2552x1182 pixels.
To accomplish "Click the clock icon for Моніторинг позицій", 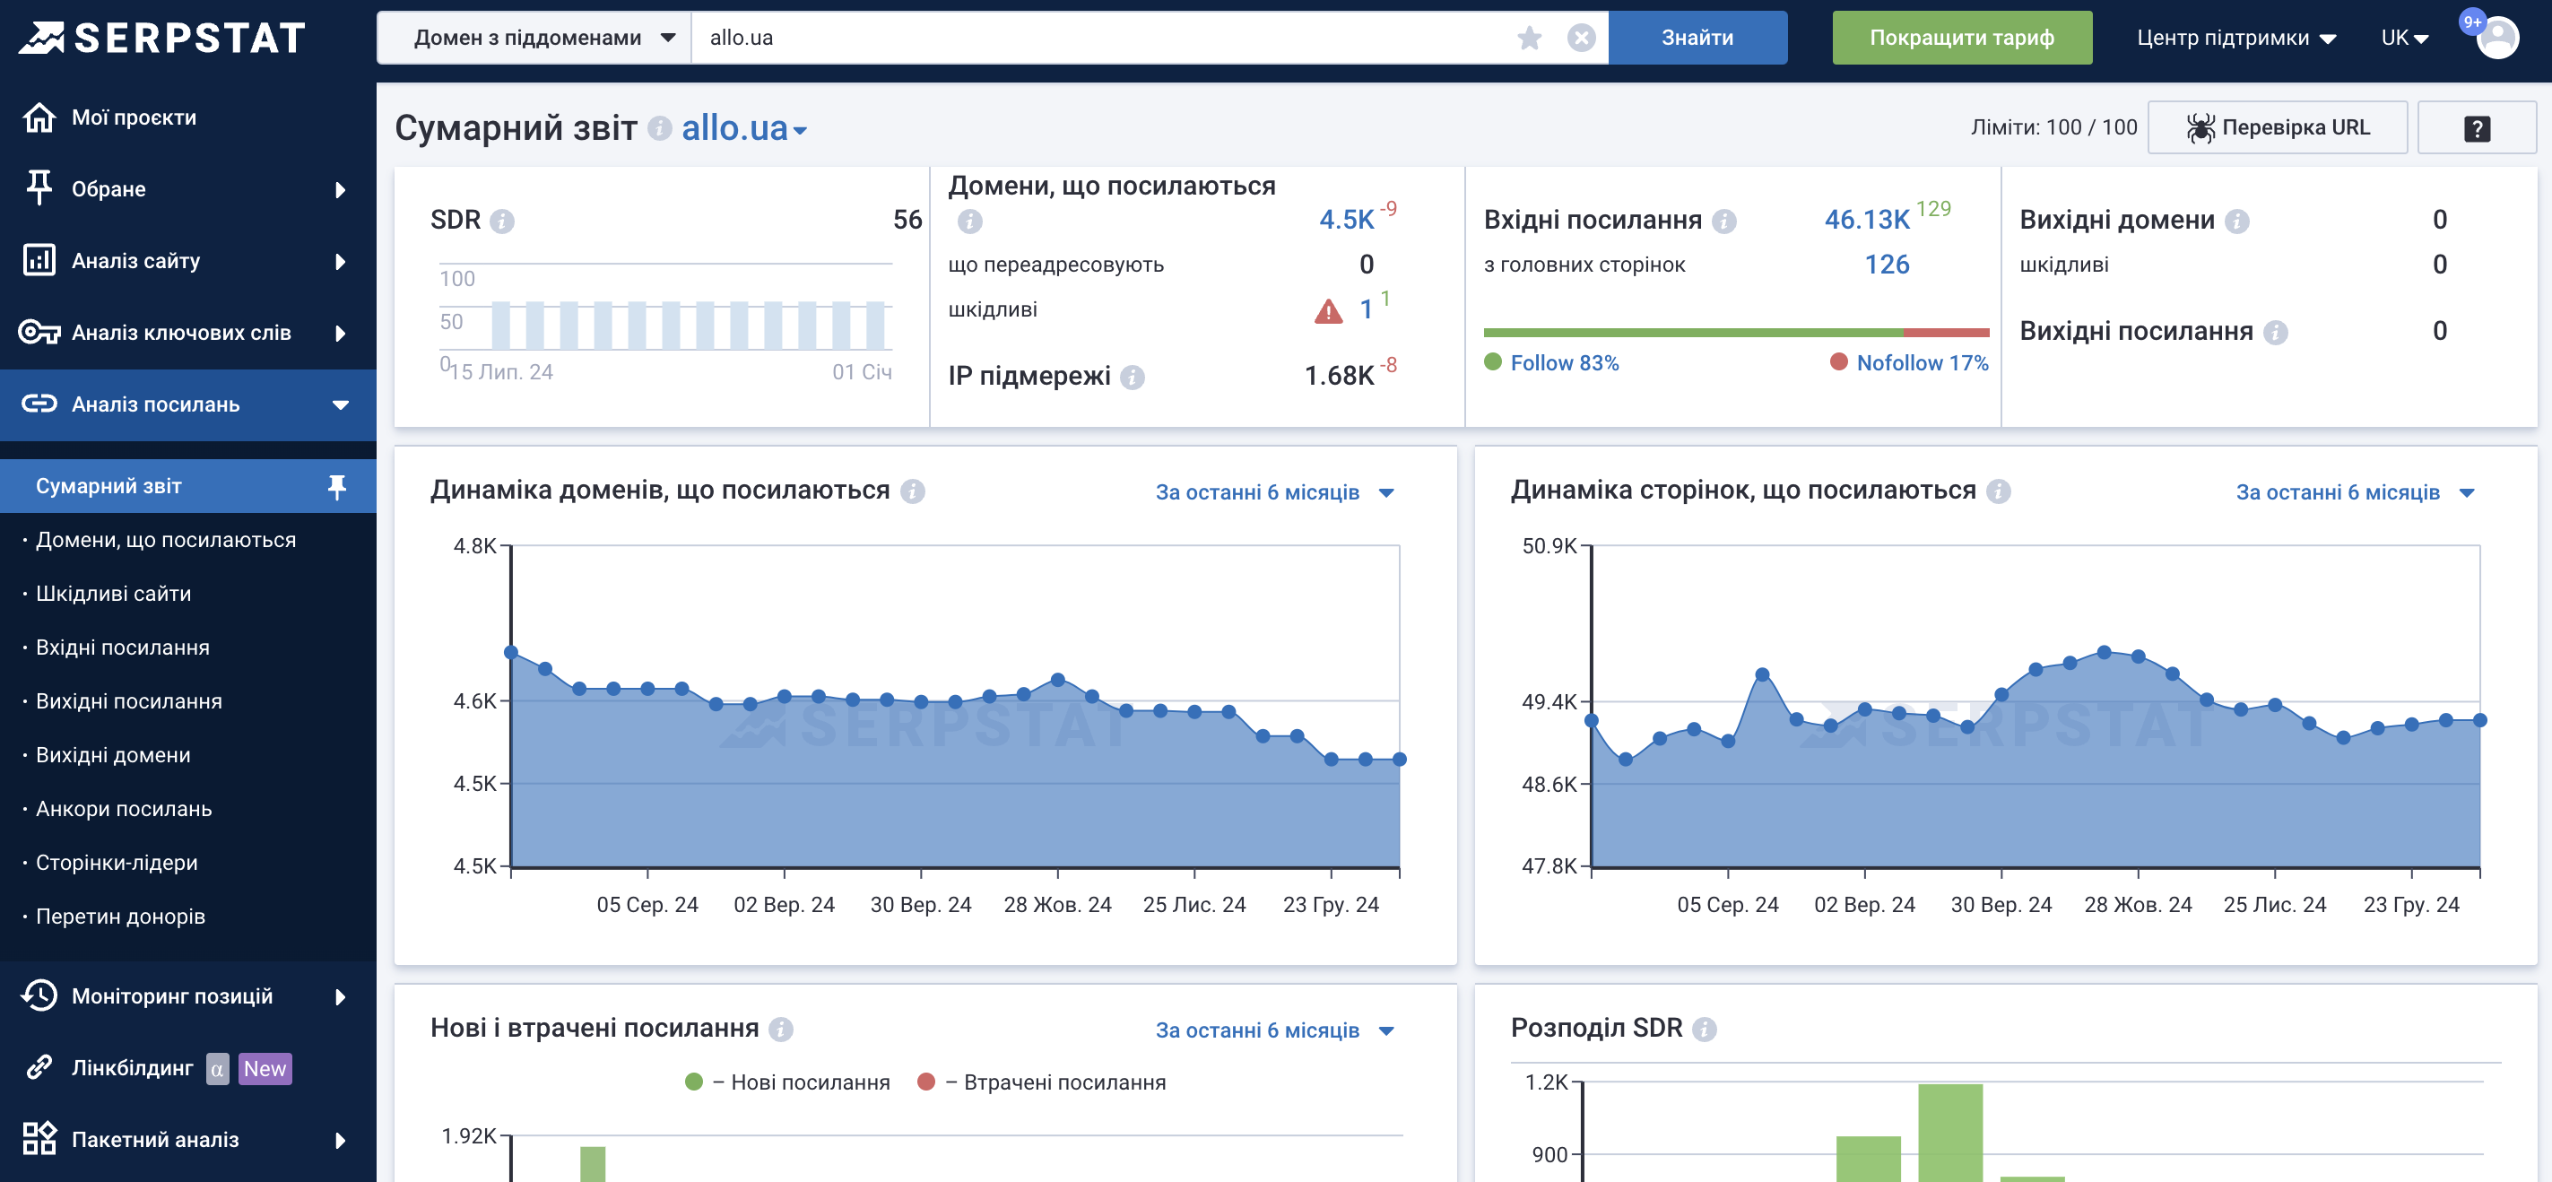I will [39, 995].
